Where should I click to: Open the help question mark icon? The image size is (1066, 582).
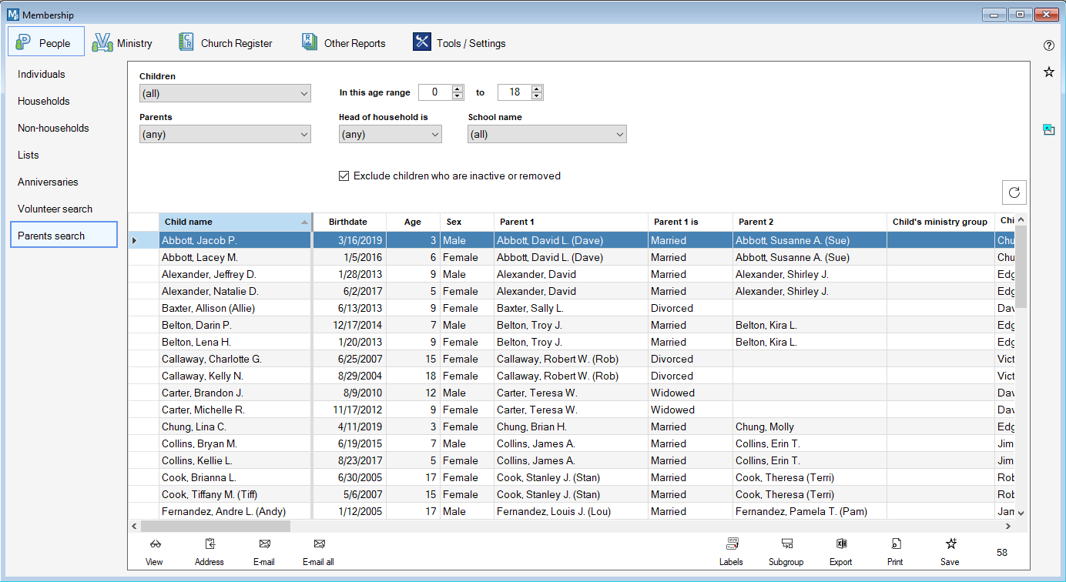[x=1048, y=45]
